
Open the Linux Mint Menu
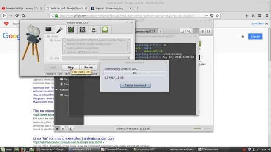click(x=7, y=149)
